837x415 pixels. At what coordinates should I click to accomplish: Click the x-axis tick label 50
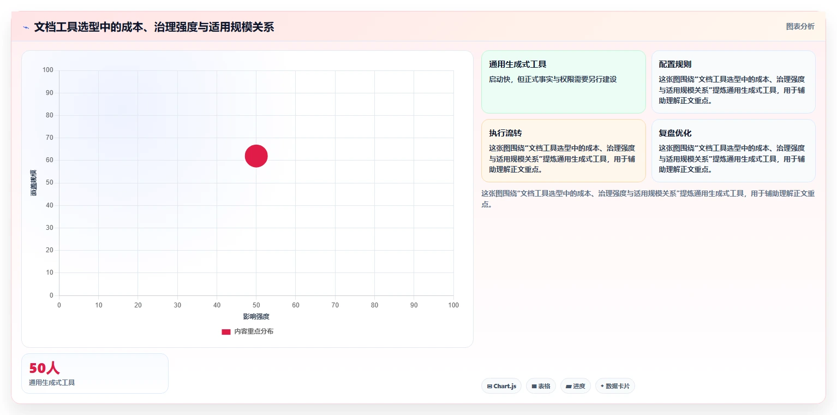coord(256,305)
